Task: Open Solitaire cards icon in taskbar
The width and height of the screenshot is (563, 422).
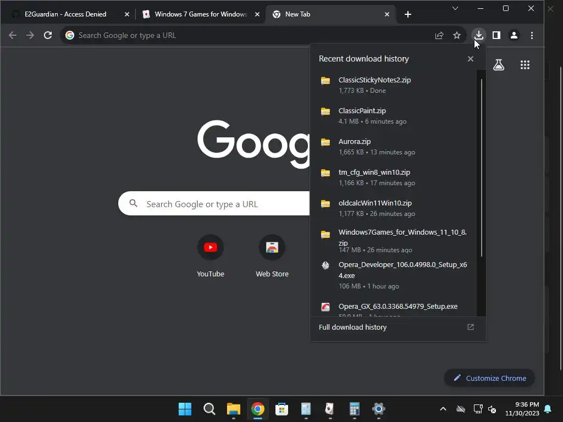Action: (x=330, y=409)
